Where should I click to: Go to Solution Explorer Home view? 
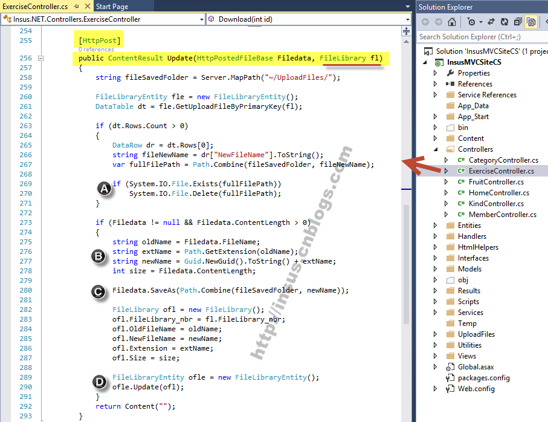[x=452, y=22]
